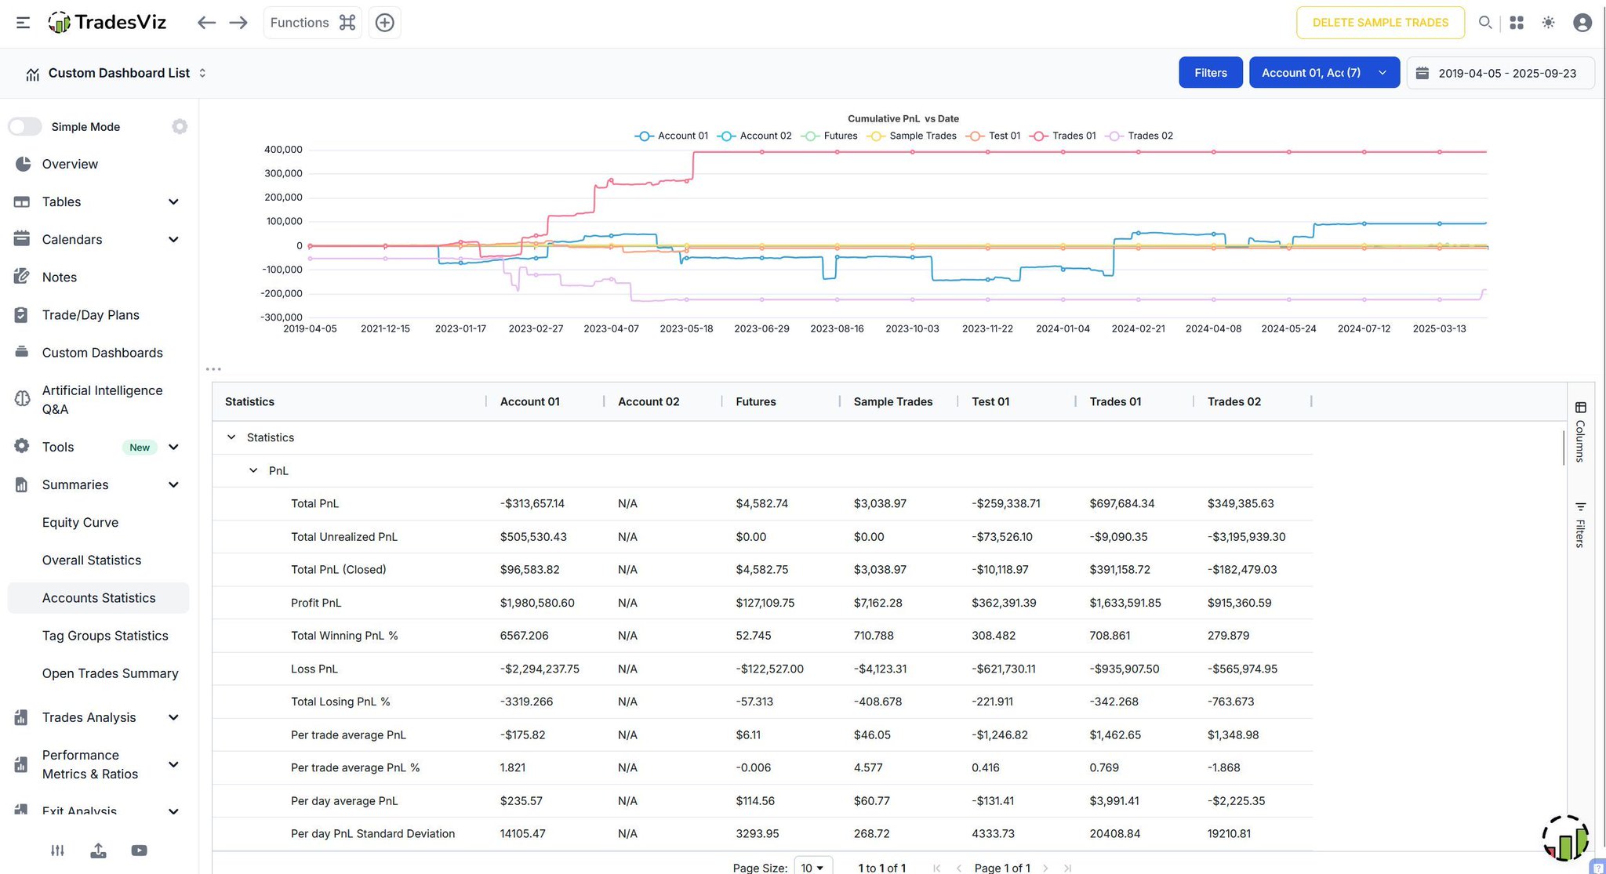Select Open Trades Summary menu item

[x=110, y=673]
